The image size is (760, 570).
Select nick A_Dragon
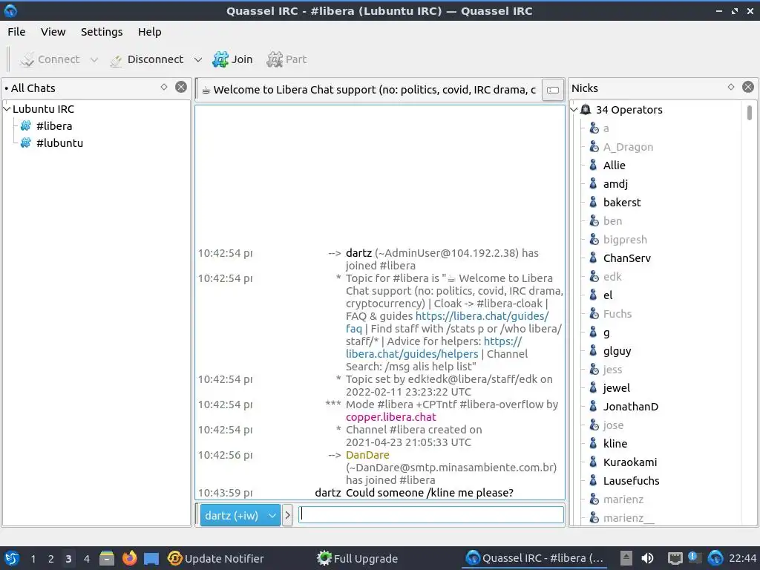[628, 148]
